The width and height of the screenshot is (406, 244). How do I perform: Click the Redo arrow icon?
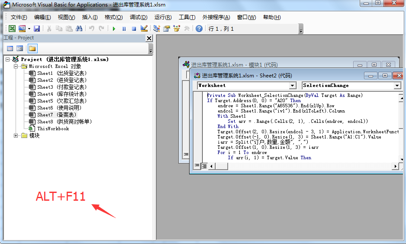click(x=101, y=29)
